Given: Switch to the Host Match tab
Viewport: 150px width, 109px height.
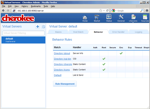Looking at the screenshot, I should [78, 32].
